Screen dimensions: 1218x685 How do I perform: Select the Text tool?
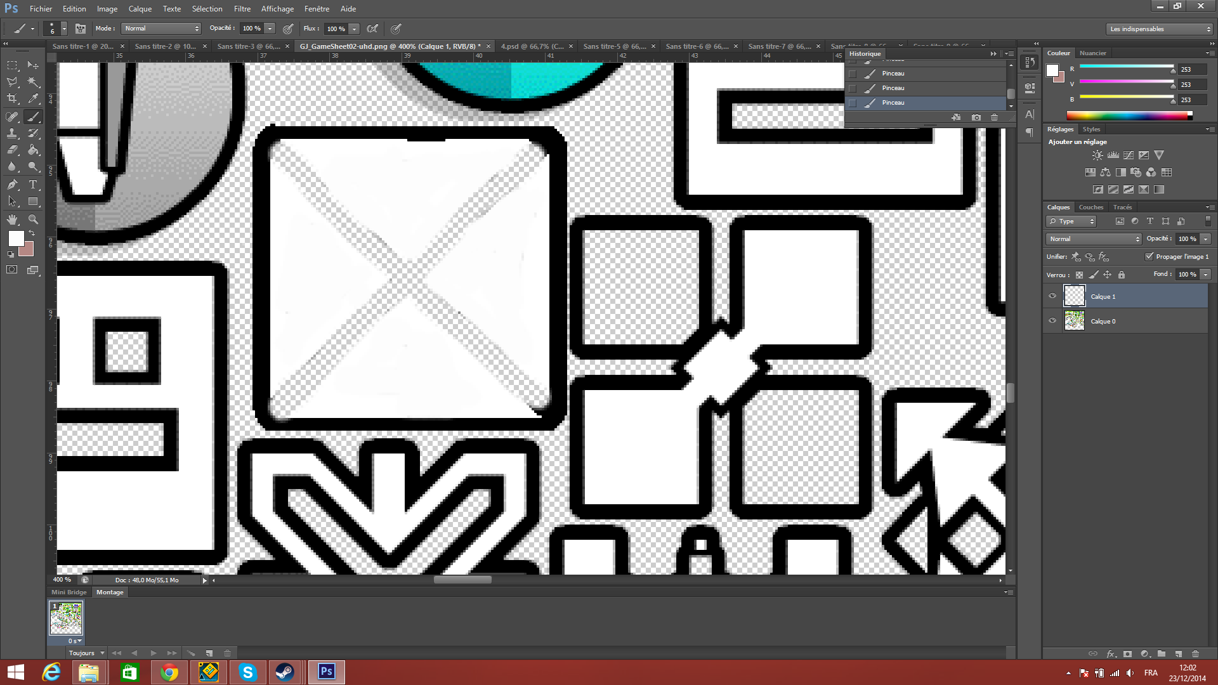[33, 185]
